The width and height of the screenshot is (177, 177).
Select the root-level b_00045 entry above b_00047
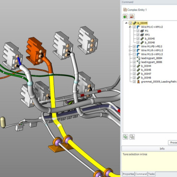[x=146, y=70]
